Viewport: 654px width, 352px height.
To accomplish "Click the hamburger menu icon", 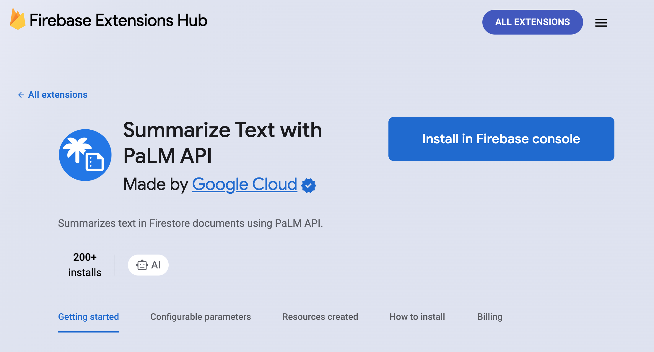I will tap(601, 21).
